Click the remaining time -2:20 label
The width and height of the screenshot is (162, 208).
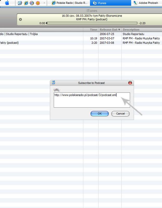142,23
